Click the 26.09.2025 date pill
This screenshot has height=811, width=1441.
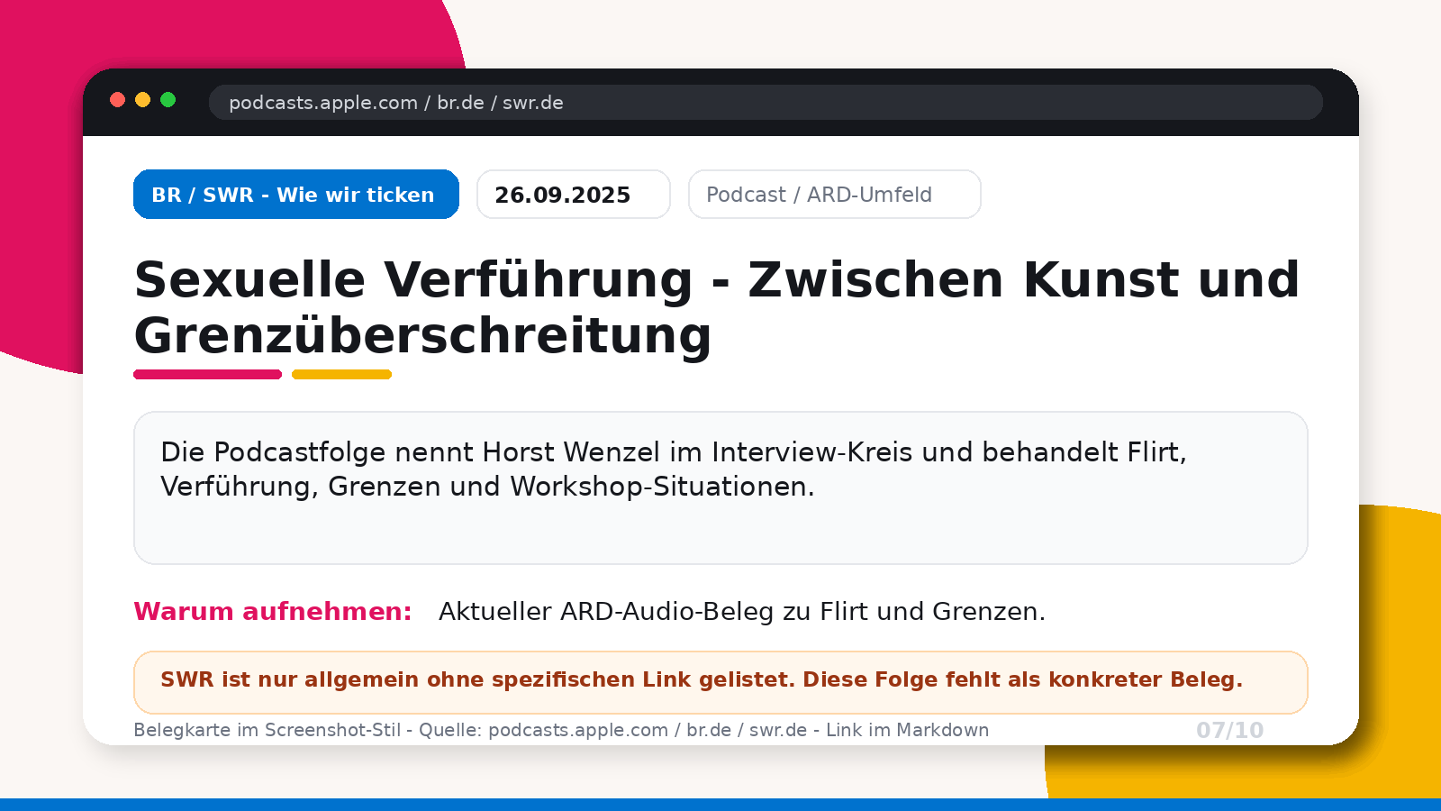coord(574,195)
